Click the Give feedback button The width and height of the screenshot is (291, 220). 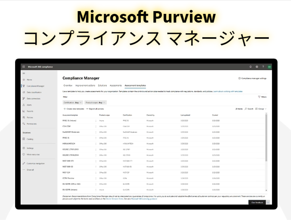(x=257, y=203)
